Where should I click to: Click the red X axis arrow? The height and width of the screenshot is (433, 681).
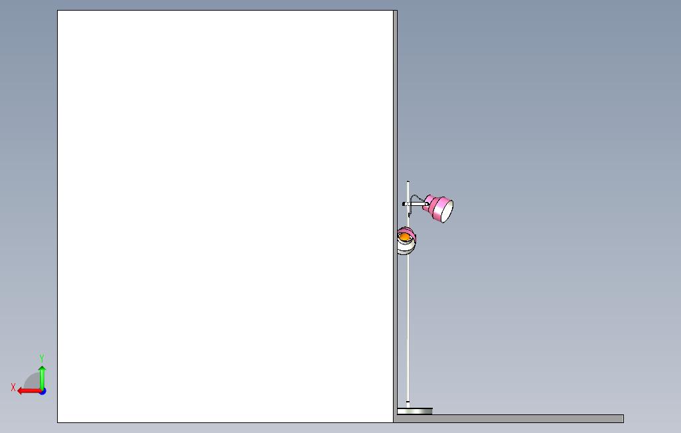(29, 391)
